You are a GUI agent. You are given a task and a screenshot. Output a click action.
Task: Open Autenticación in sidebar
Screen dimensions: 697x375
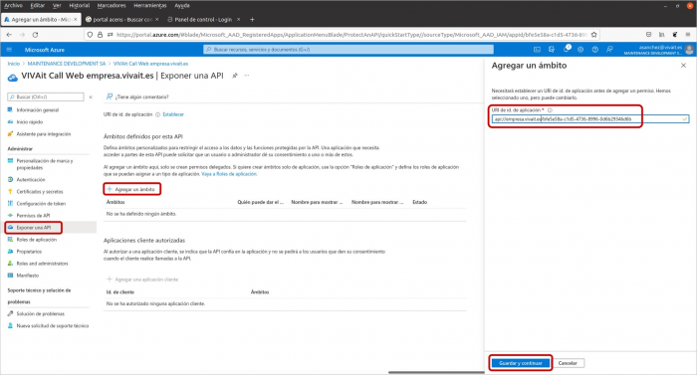point(31,180)
